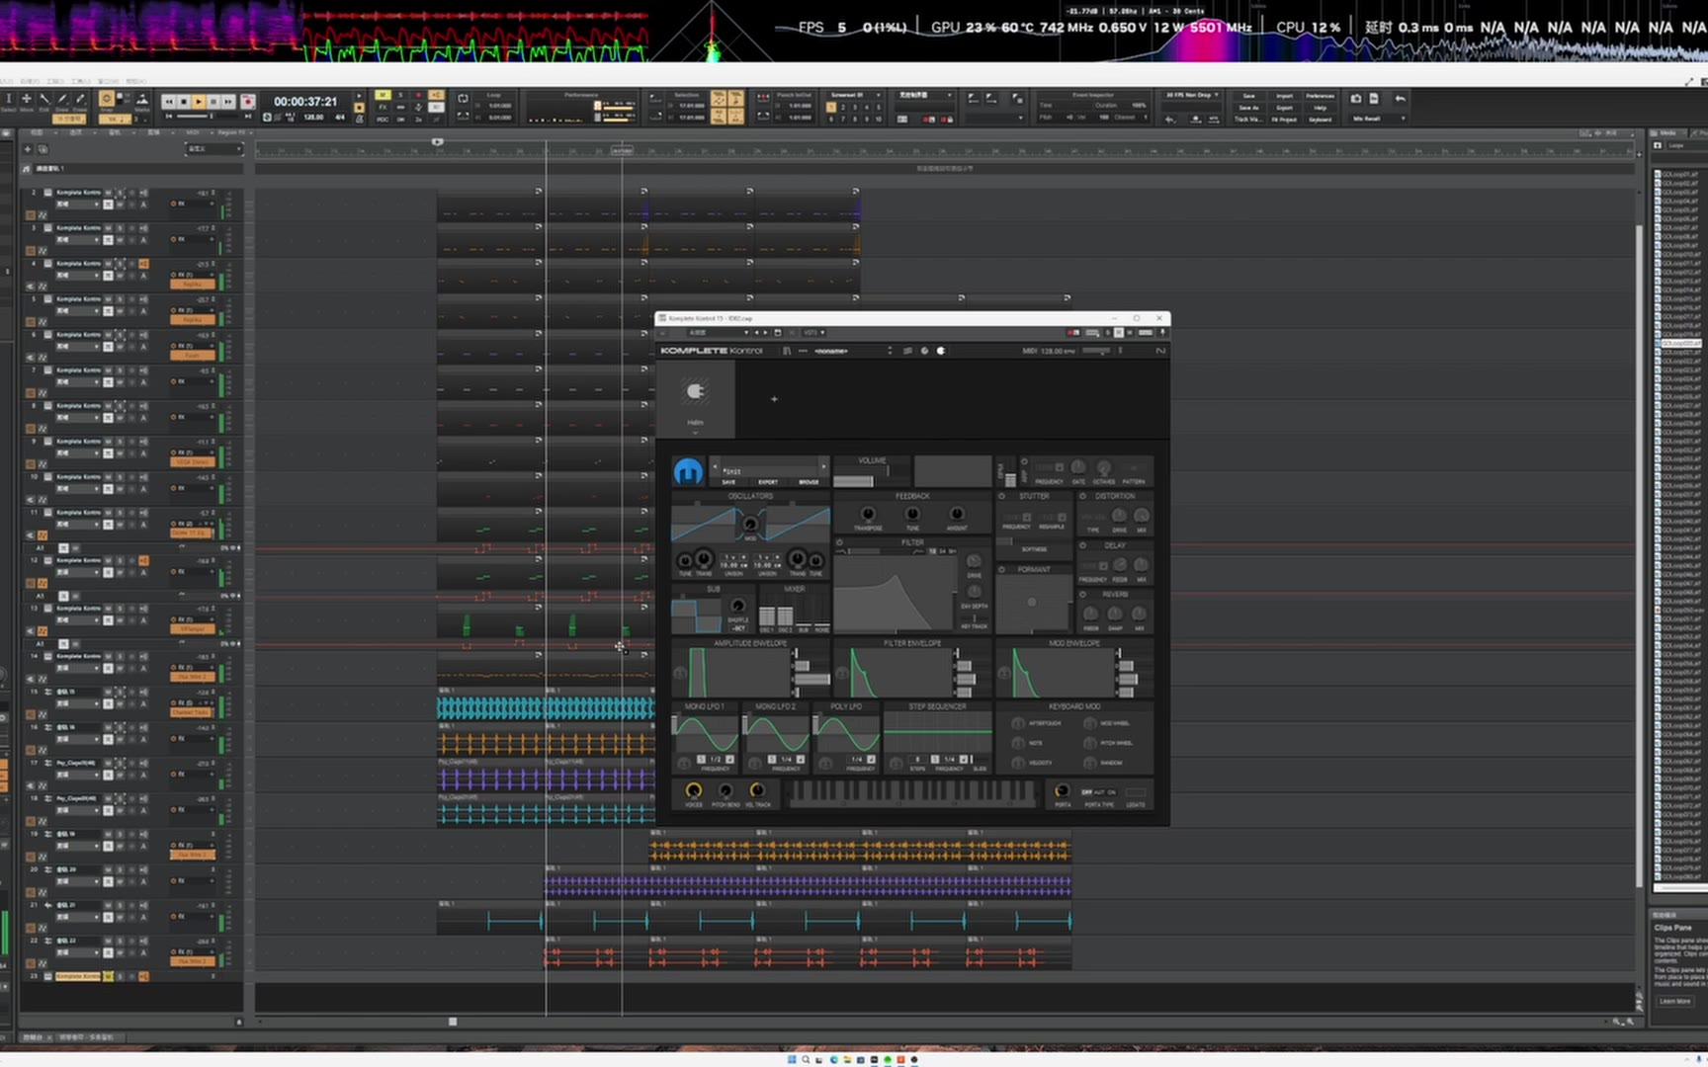Click EXPORT in Helm preset bar
This screenshot has height=1067, width=1708.
coord(768,482)
